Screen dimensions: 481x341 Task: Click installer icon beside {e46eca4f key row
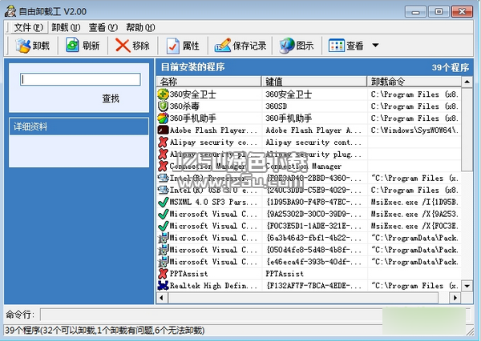(164, 262)
